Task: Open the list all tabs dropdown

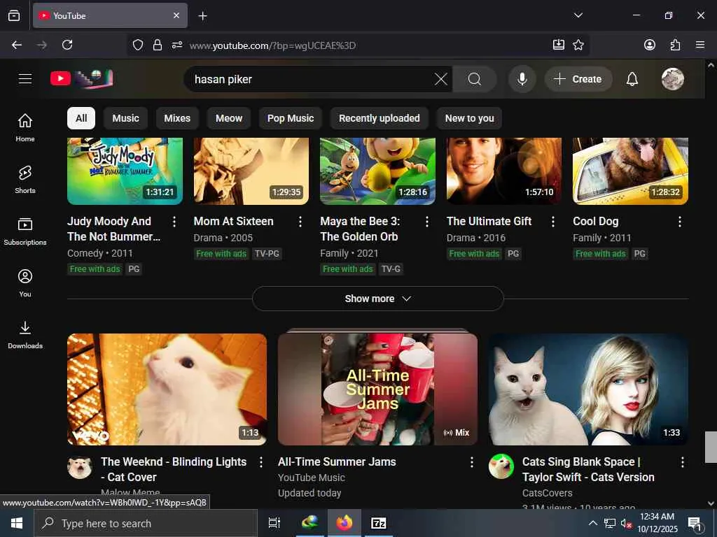Action: pos(578,15)
